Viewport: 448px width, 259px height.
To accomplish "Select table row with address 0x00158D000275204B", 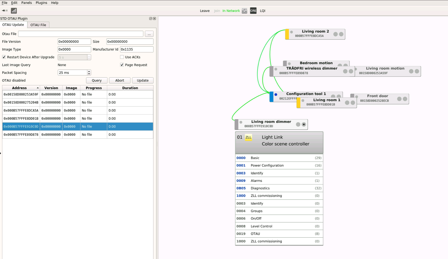I will pyautogui.click(x=78, y=102).
